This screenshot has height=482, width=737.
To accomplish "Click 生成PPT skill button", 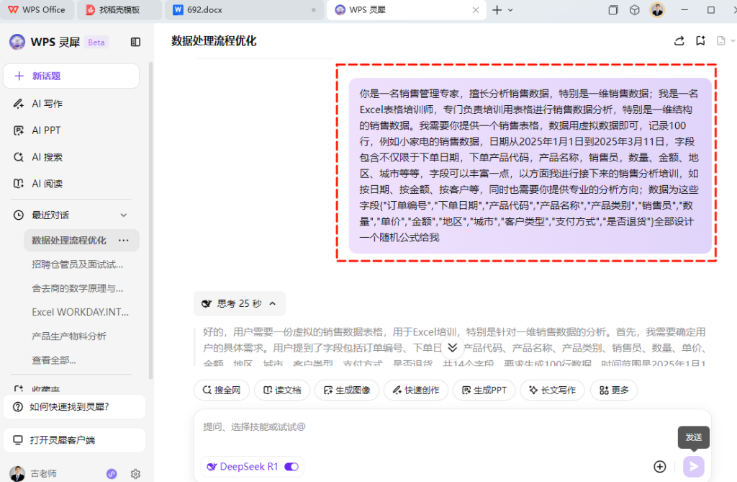I will (x=484, y=390).
